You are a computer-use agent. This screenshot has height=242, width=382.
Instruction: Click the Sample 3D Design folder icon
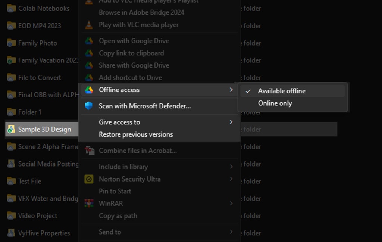point(12,129)
